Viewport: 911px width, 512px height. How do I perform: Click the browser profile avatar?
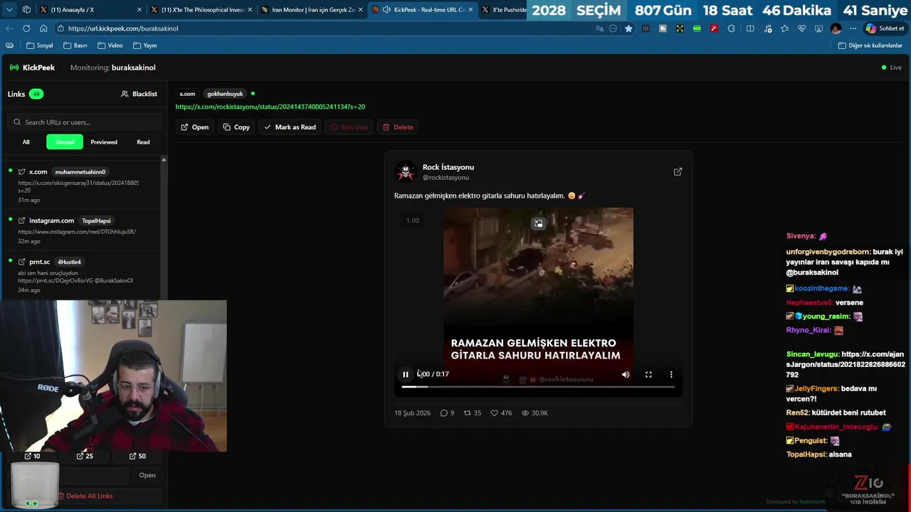click(x=836, y=28)
